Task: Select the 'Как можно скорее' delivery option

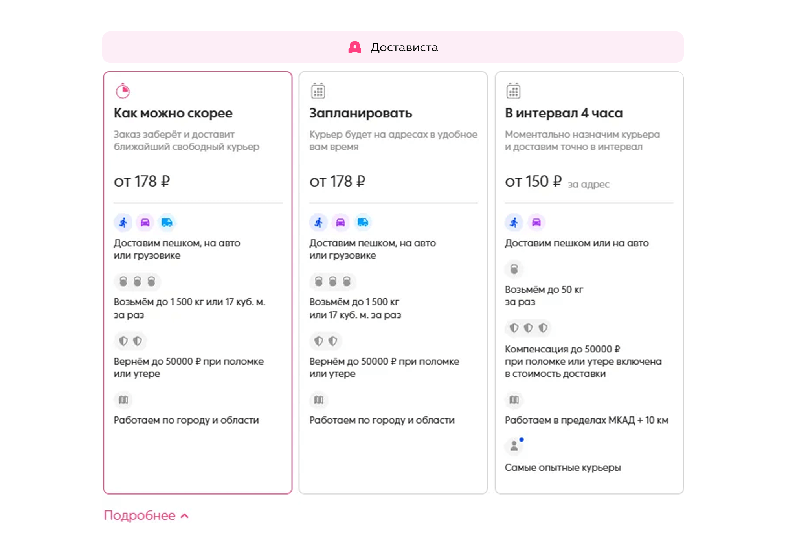Action: [198, 283]
